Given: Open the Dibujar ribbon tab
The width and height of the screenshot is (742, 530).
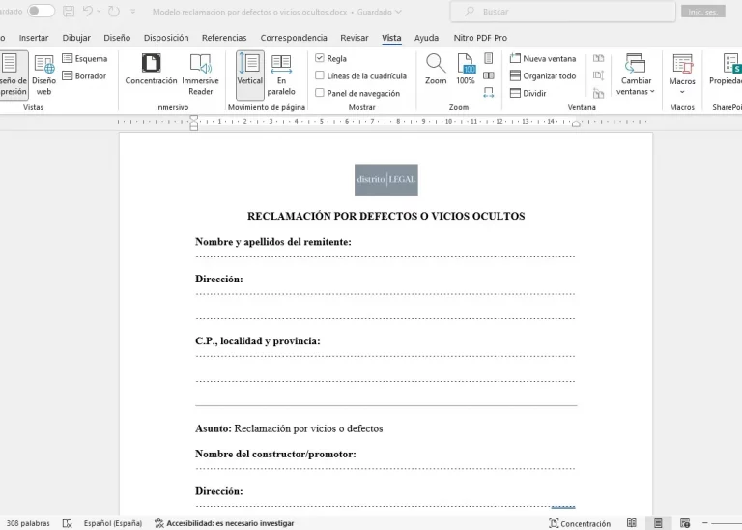Looking at the screenshot, I should click(76, 38).
